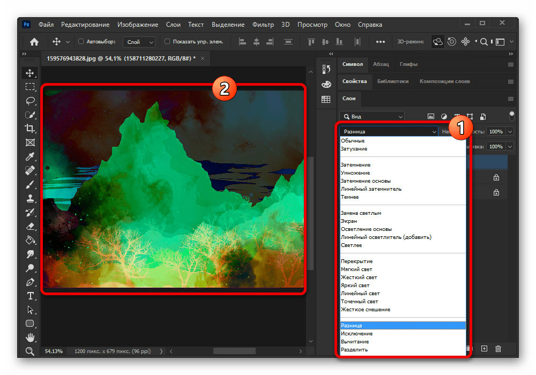
Task: Select the Zoom tool
Action: point(31,351)
